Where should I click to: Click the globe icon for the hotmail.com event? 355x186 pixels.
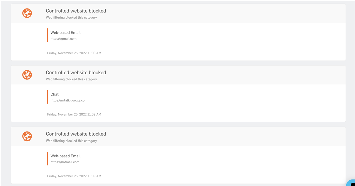(27, 136)
